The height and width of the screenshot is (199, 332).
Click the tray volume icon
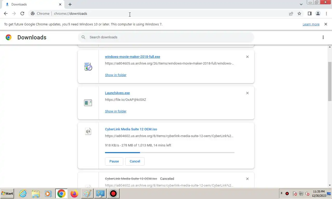point(307,194)
